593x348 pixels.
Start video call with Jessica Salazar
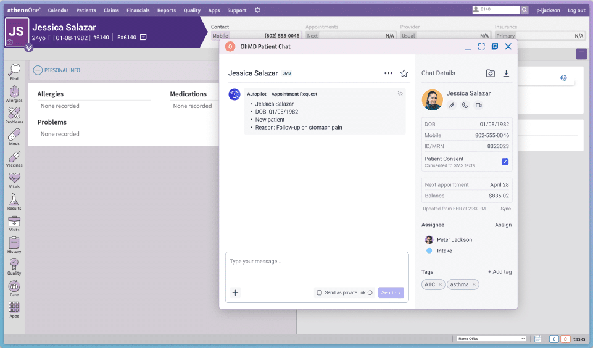click(x=479, y=106)
